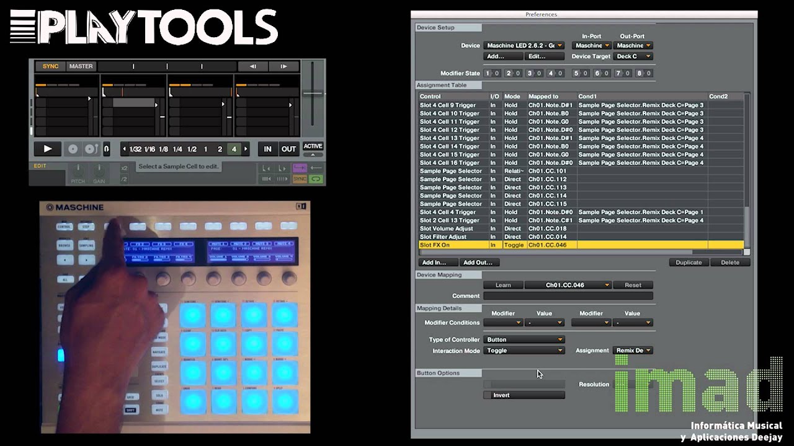Nudge tempo forward with the right bend button
Screen dimensions: 794x446
283,66
